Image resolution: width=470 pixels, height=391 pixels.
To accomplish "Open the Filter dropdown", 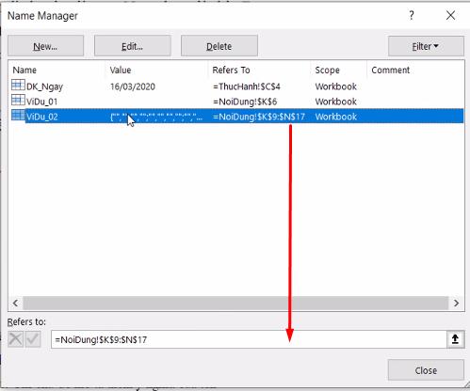I will pos(426,46).
